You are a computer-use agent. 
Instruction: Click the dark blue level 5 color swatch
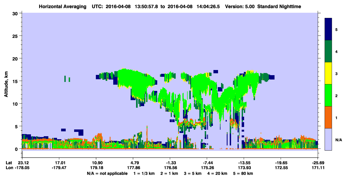328,29
